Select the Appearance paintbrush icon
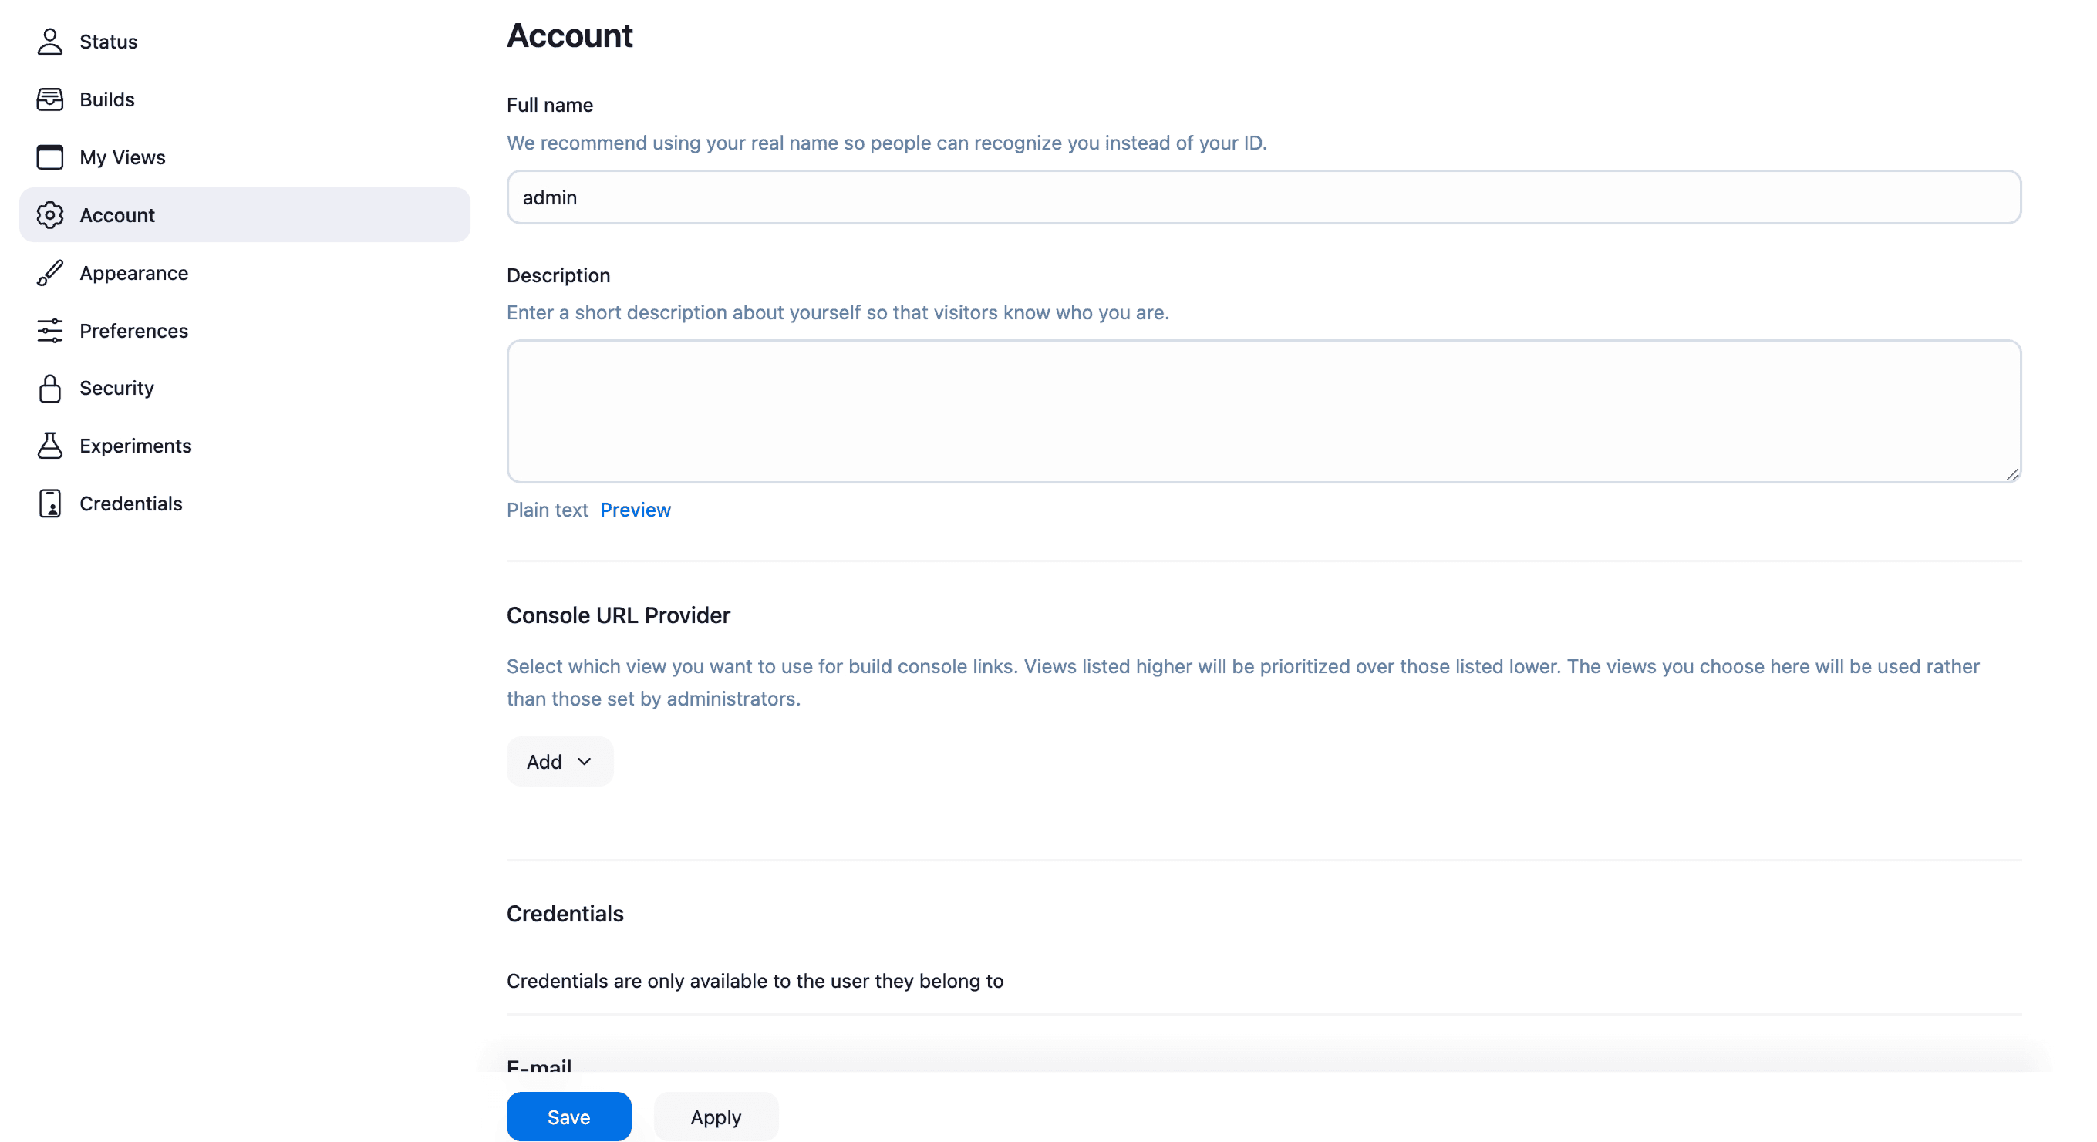 click(49, 273)
